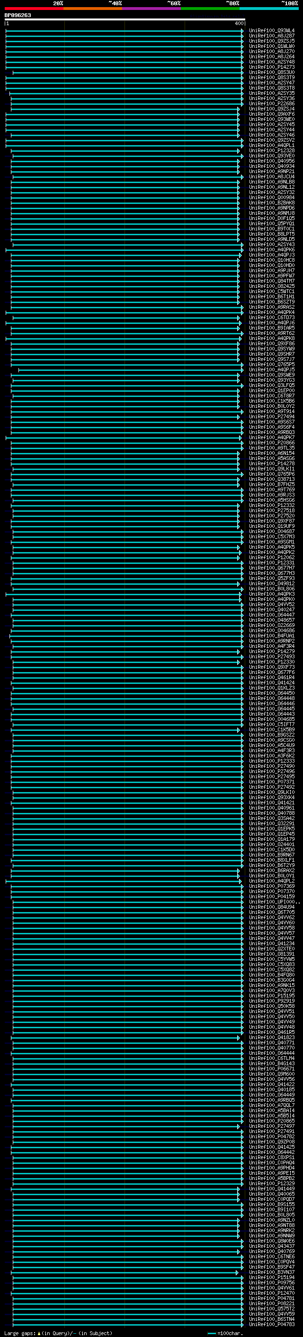Open hit UniRef100_Q1WLW0

tap(272, 46)
